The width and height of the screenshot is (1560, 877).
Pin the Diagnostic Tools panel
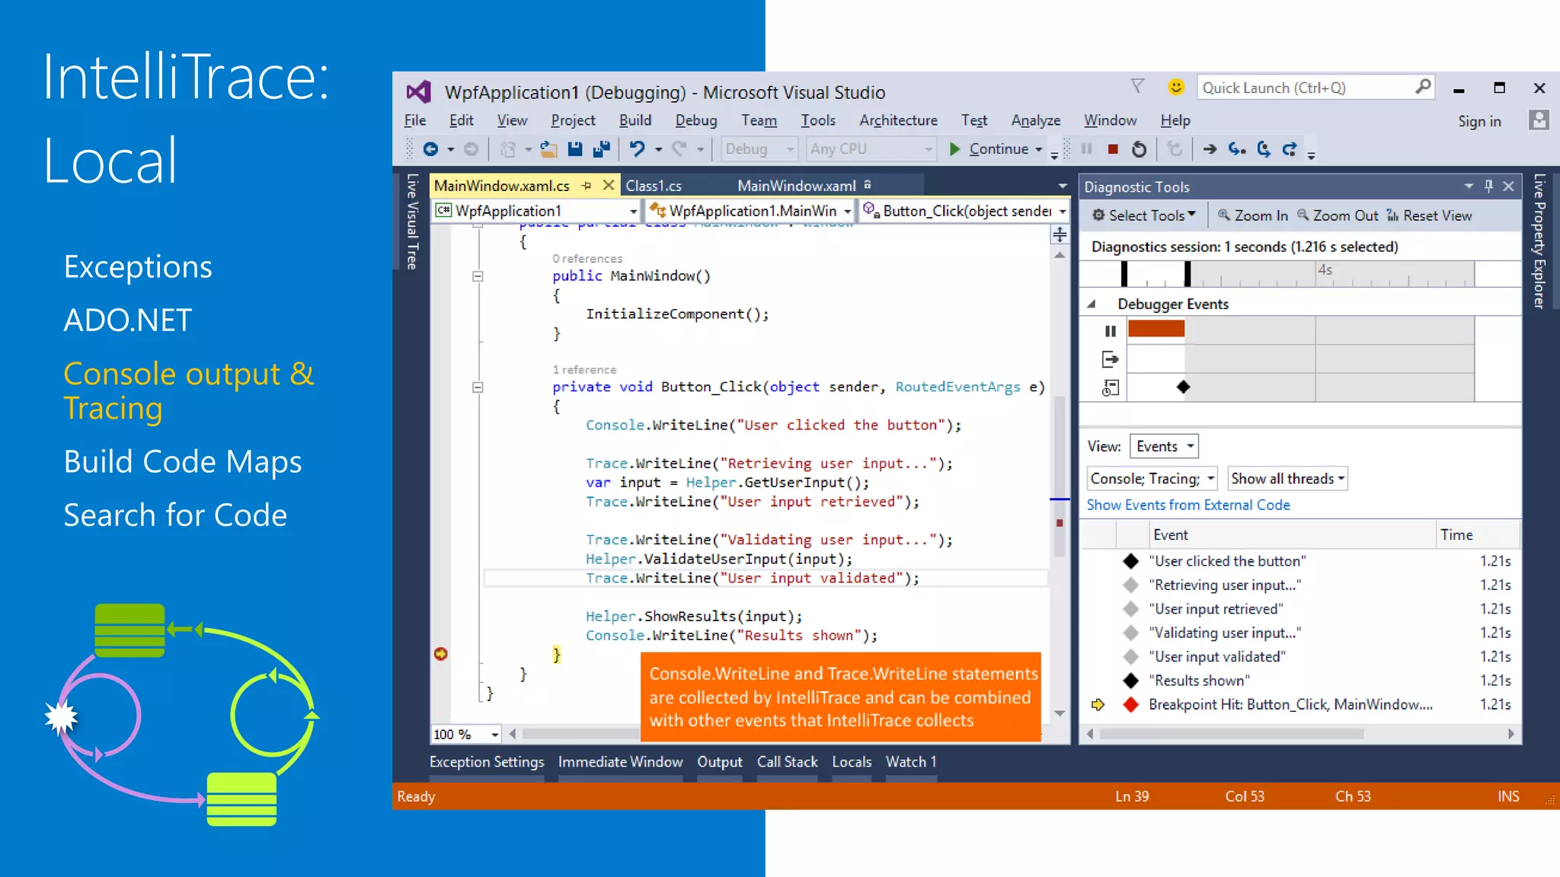tap(1488, 187)
